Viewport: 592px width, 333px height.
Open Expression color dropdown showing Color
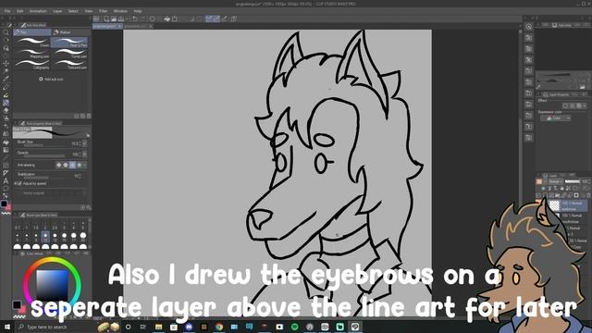(x=555, y=118)
